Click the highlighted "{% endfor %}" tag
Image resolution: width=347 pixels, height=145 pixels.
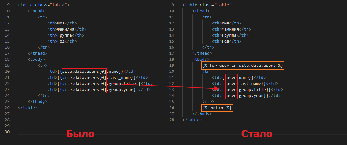[x=217, y=108]
